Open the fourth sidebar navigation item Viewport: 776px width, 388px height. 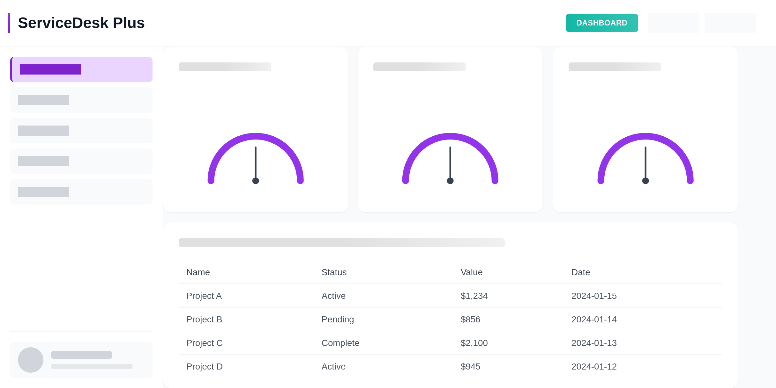click(81, 161)
